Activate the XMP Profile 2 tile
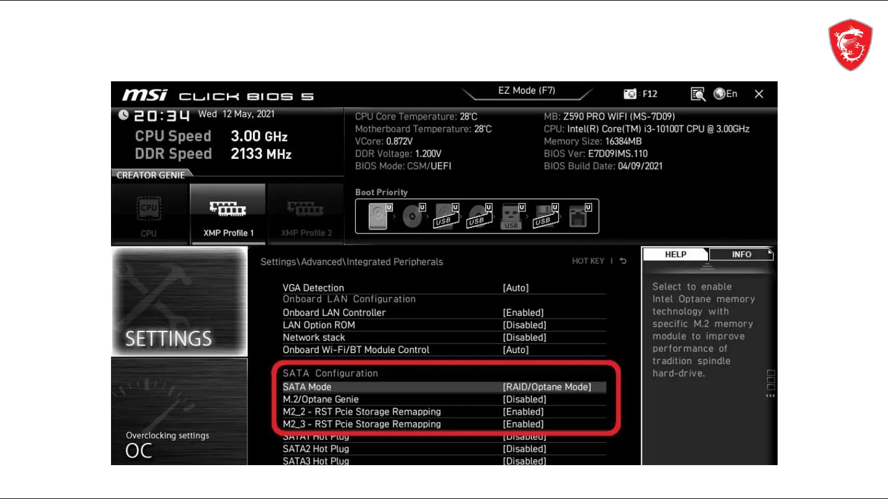This screenshot has height=499, width=888. pyautogui.click(x=306, y=214)
